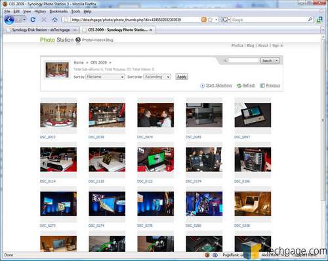Reload the page with the refresh icon

tap(33, 20)
